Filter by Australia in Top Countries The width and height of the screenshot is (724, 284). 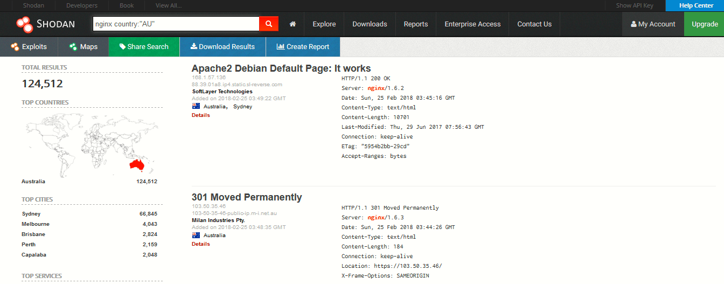(x=33, y=182)
